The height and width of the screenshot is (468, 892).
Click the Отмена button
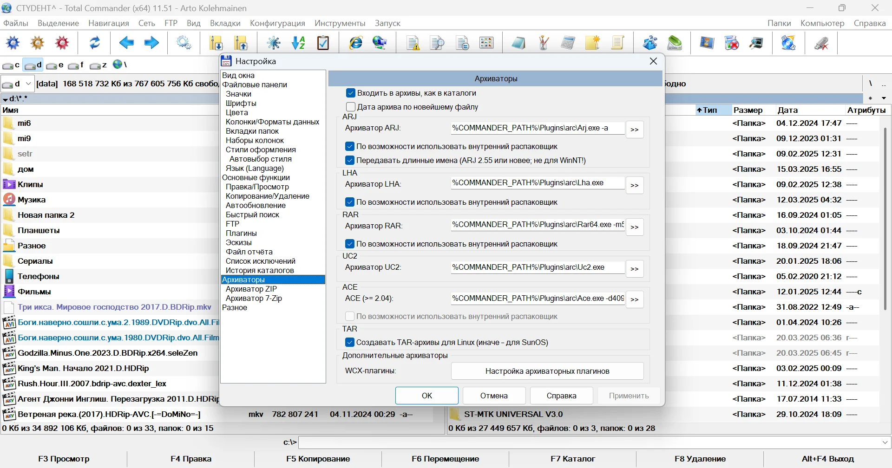(x=494, y=396)
